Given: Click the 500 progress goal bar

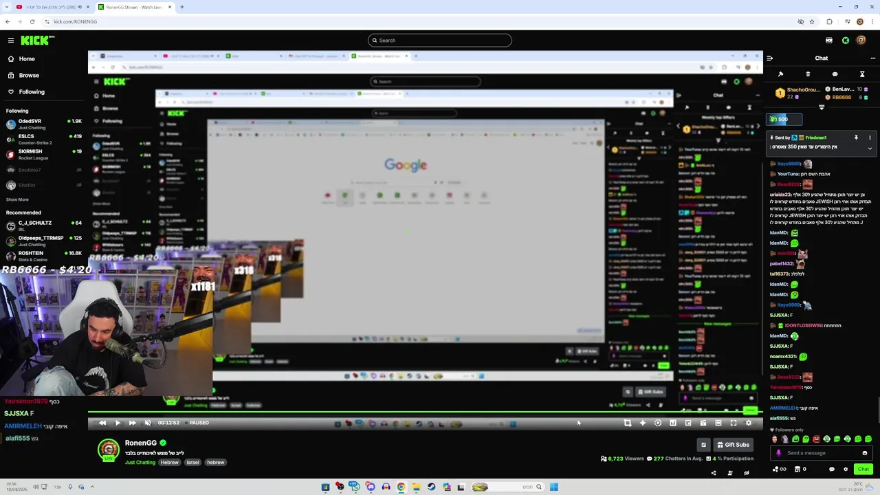Looking at the screenshot, I should pyautogui.click(x=784, y=120).
